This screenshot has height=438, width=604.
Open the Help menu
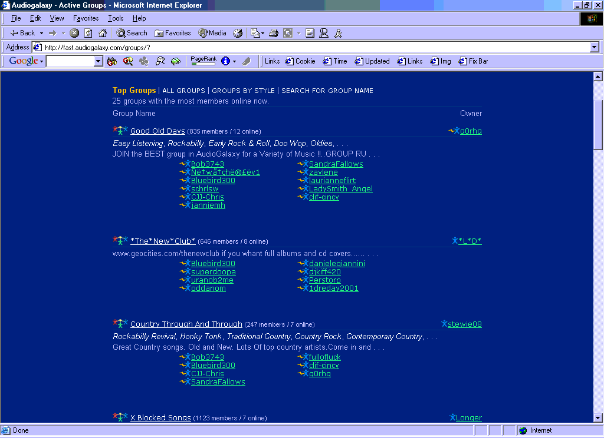139,18
